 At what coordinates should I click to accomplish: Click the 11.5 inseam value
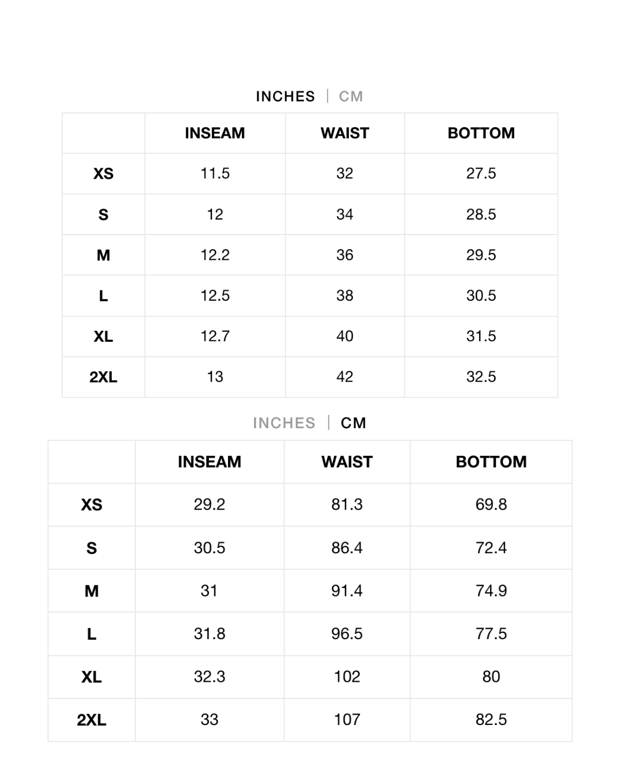(215, 173)
